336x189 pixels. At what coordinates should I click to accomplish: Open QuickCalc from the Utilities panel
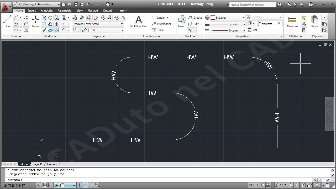[304, 30]
